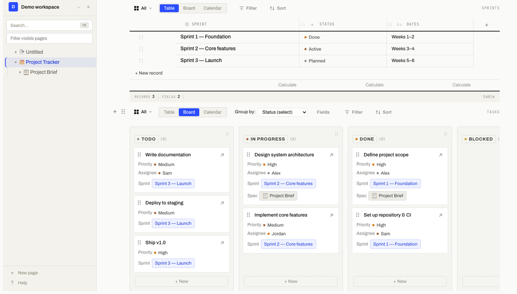
Task: Collapse the sidebar with the double-chevron icon
Action: [x=88, y=7]
